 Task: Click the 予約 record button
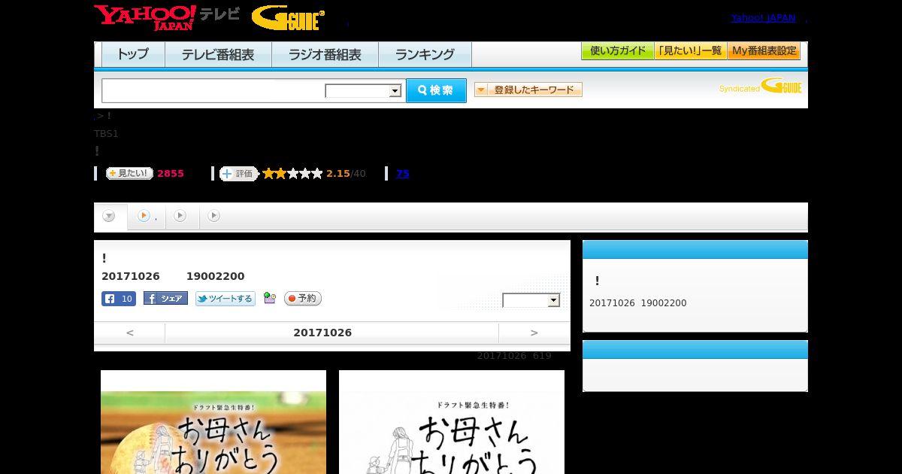pos(303,299)
